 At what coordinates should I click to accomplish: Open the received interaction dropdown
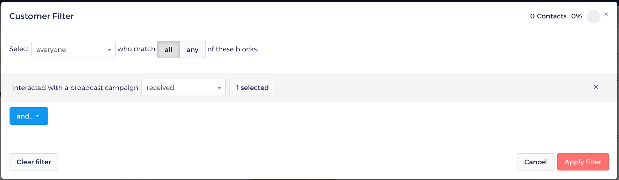click(184, 87)
